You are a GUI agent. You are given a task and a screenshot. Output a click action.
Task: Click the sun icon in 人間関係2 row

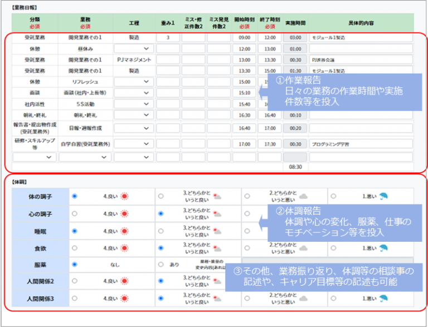tap(124, 281)
